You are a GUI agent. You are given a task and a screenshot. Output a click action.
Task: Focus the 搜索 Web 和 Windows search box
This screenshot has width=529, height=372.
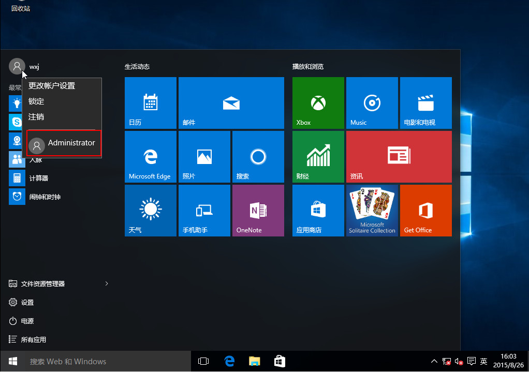[x=108, y=361]
